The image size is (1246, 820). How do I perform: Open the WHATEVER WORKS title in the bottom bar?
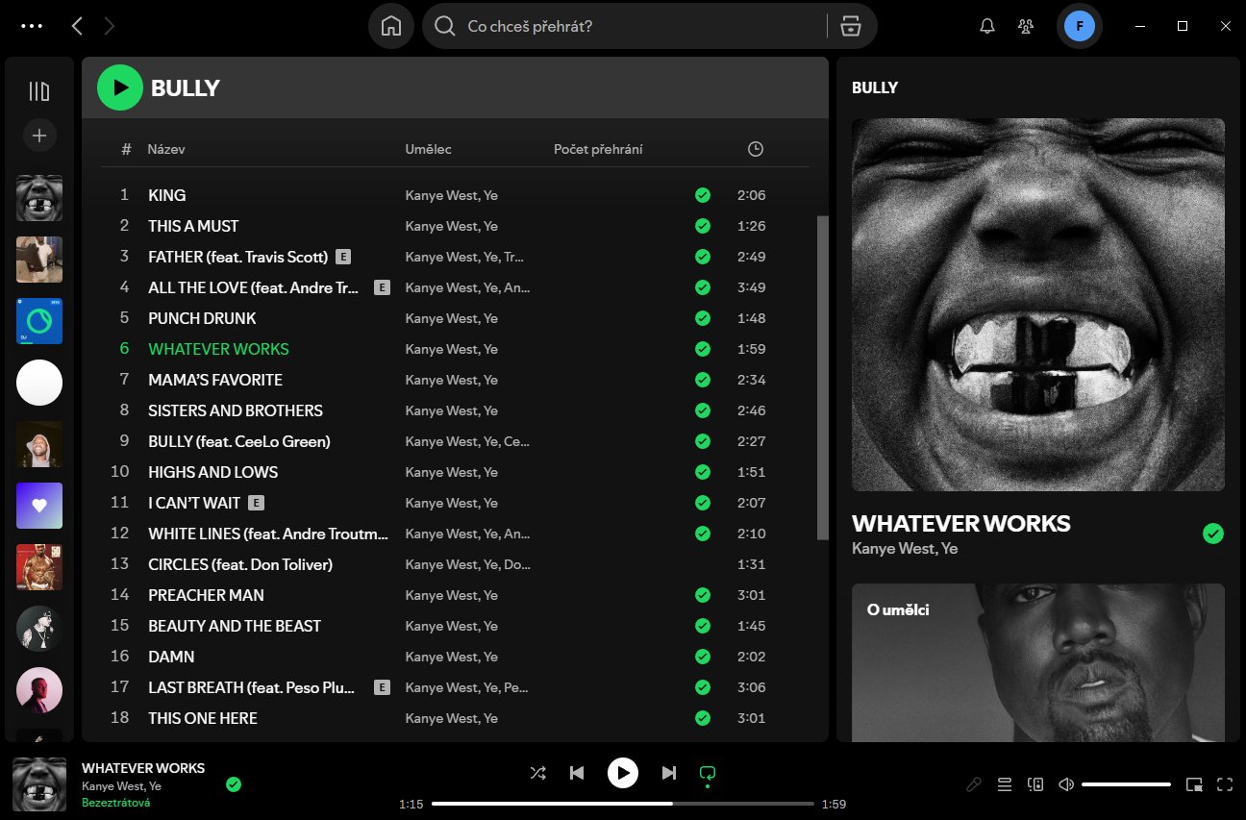pos(143,768)
